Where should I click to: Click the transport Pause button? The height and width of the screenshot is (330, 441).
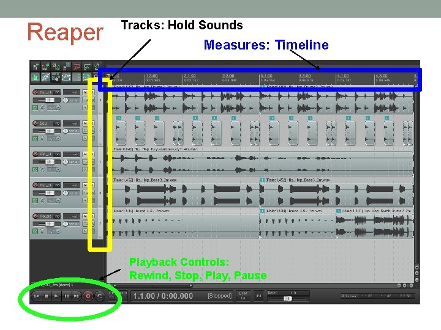coord(66,296)
